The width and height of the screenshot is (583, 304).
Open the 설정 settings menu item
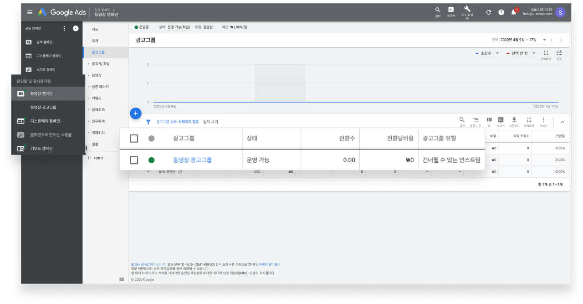tap(95, 144)
